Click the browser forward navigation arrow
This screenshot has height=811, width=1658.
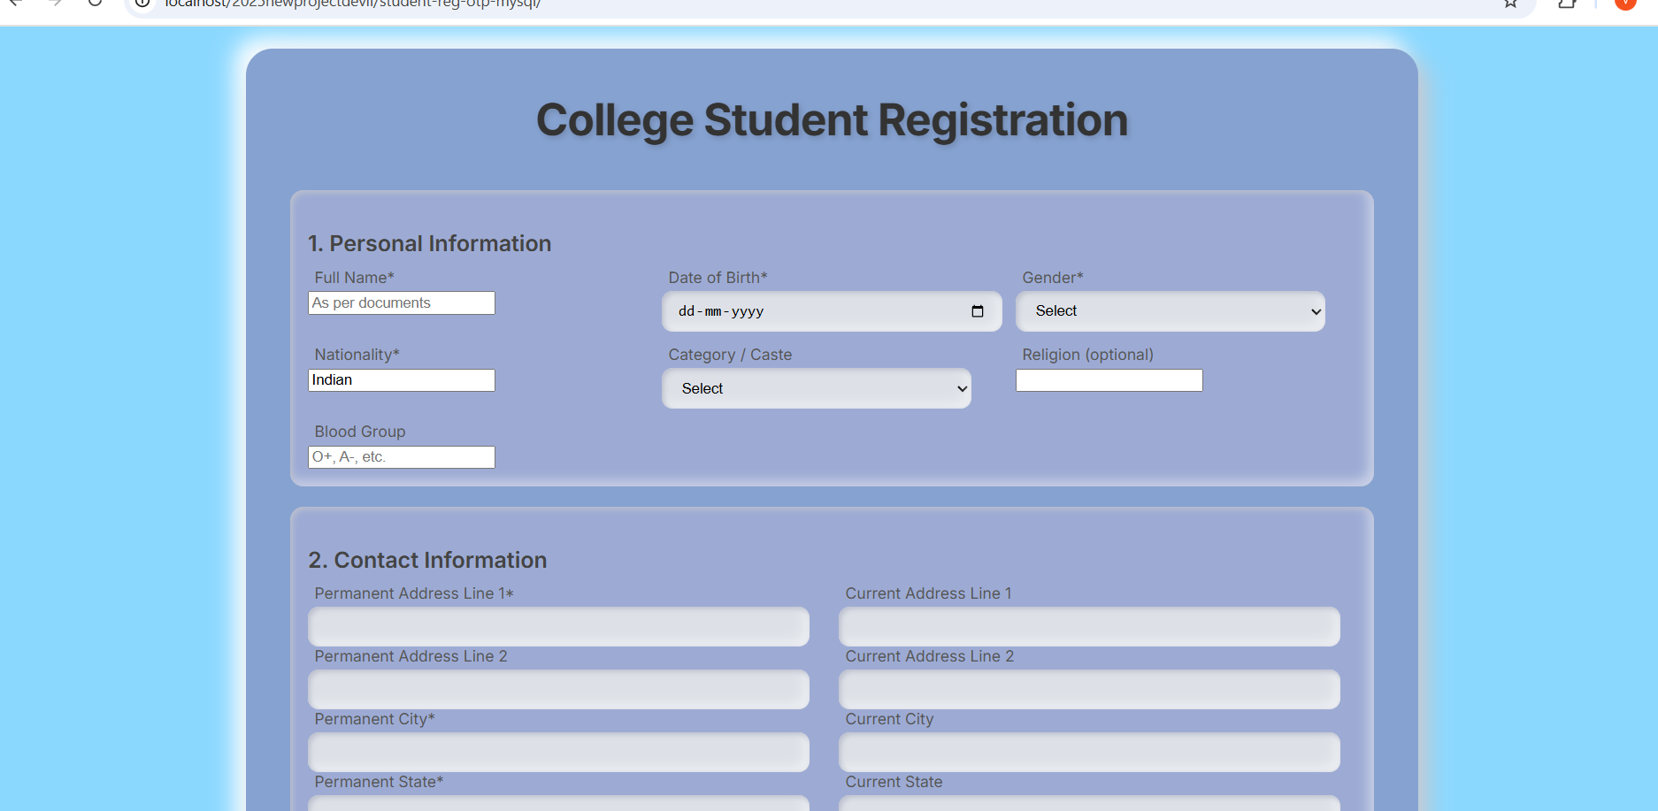pos(55,5)
